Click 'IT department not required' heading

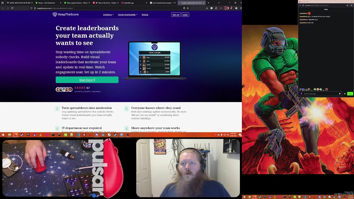[x=82, y=128]
